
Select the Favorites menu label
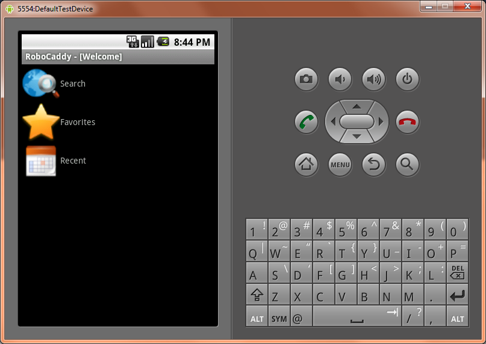78,122
